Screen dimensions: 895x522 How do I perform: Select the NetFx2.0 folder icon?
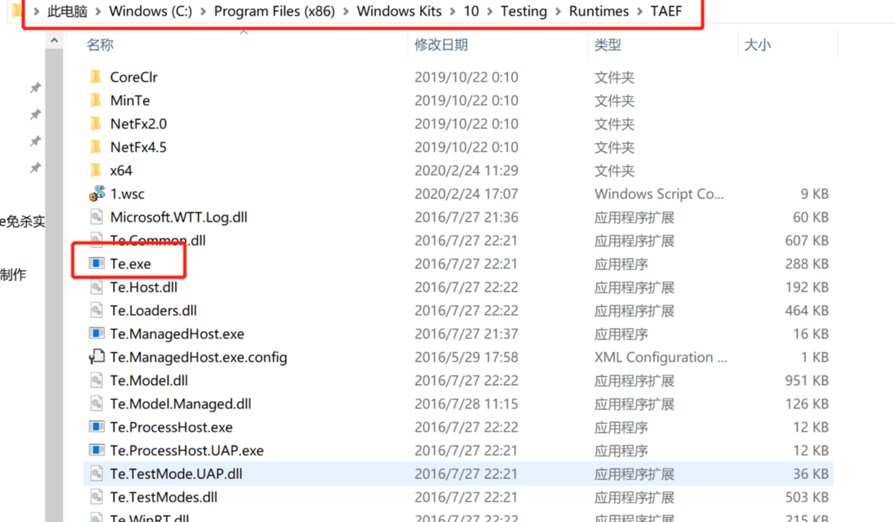point(96,124)
